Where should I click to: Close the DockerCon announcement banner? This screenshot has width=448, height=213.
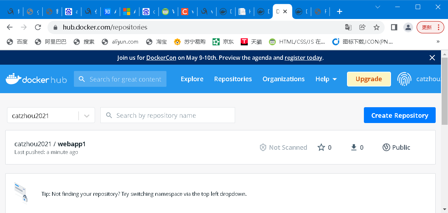pos(432,58)
